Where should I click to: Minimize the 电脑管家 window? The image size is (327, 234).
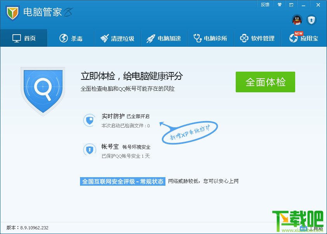[x=304, y=5]
